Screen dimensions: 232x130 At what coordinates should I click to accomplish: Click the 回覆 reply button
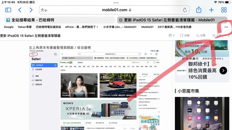pyautogui.click(x=201, y=35)
